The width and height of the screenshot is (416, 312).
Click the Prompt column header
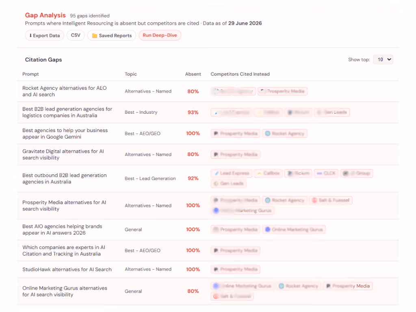pos(30,74)
